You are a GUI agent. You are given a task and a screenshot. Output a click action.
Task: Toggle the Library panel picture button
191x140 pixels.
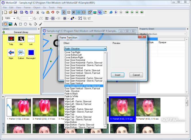pyautogui.click(x=95, y=12)
